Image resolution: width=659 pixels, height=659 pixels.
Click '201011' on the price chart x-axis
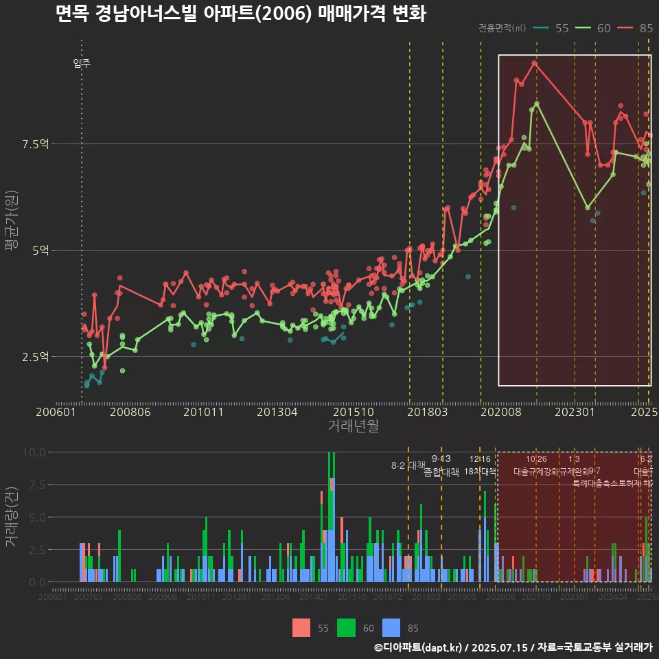[203, 412]
